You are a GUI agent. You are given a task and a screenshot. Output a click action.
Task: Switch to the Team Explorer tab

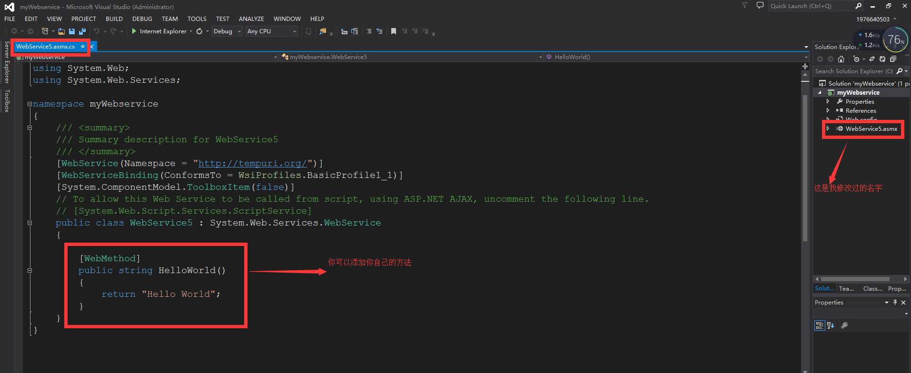846,288
